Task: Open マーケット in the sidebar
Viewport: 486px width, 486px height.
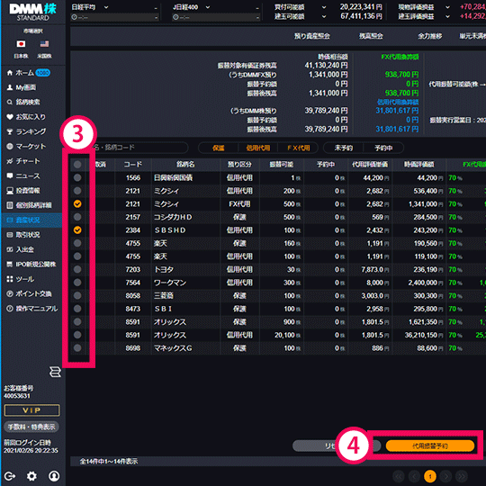Action: [26, 146]
